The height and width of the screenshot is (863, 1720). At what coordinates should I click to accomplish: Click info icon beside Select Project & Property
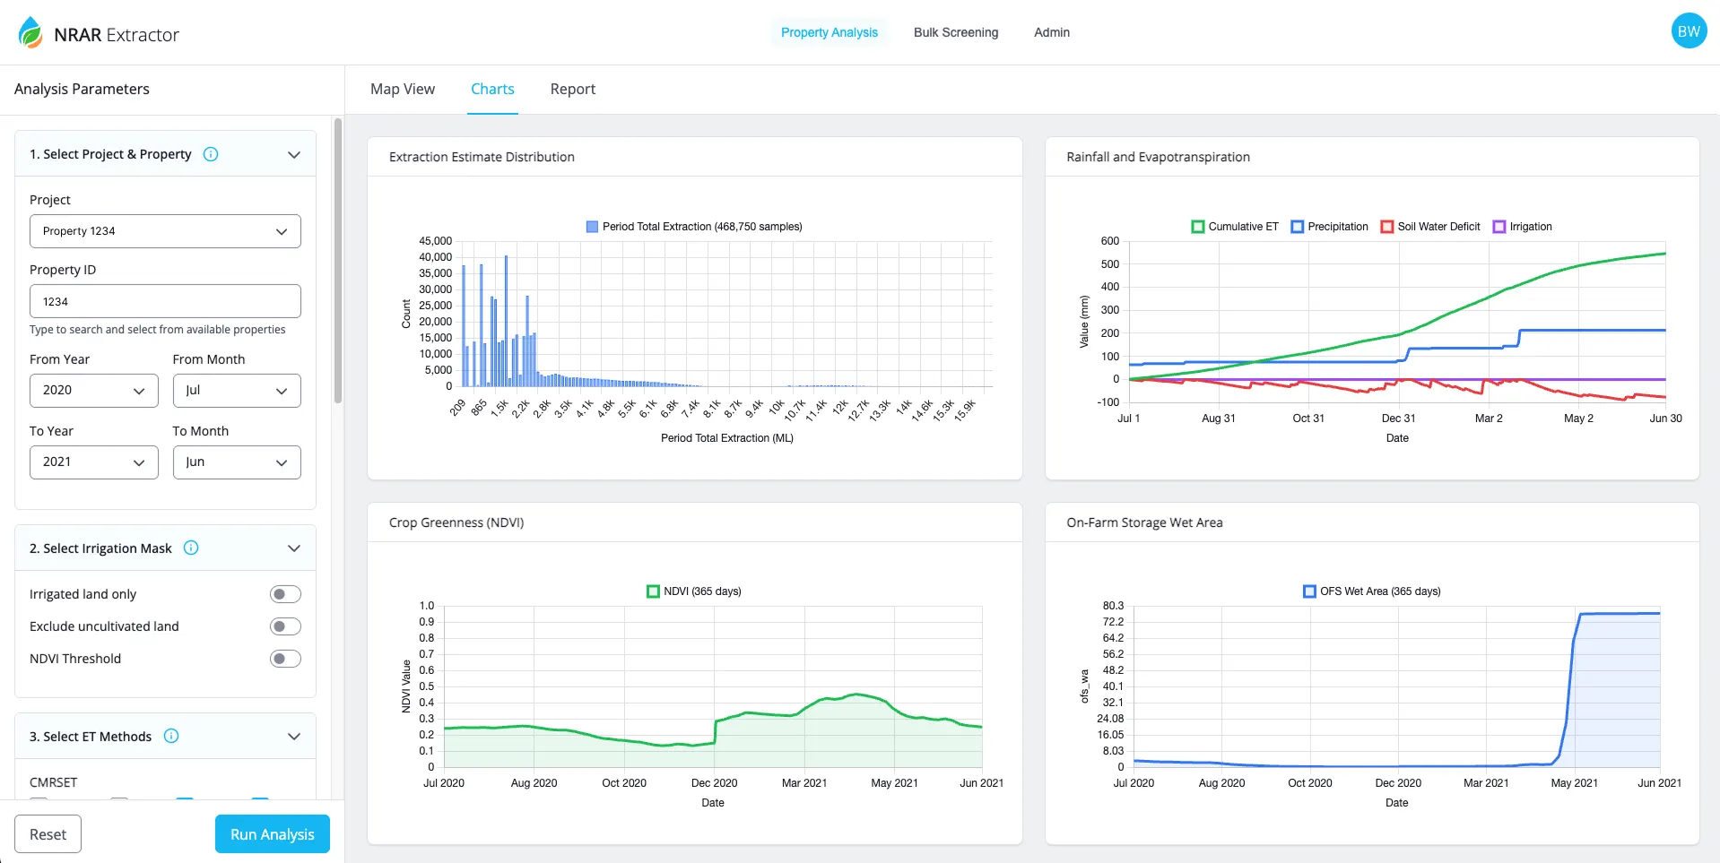click(211, 154)
